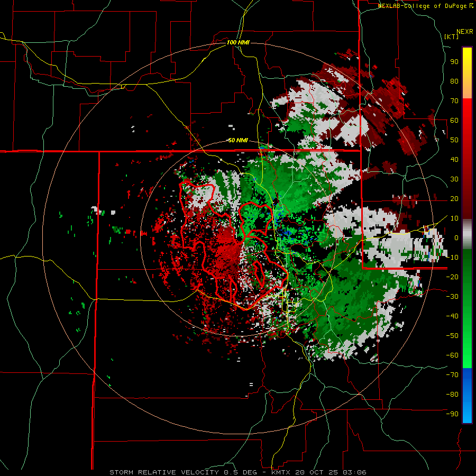Click the [KT] units label
476x476 pixels.
[452, 36]
